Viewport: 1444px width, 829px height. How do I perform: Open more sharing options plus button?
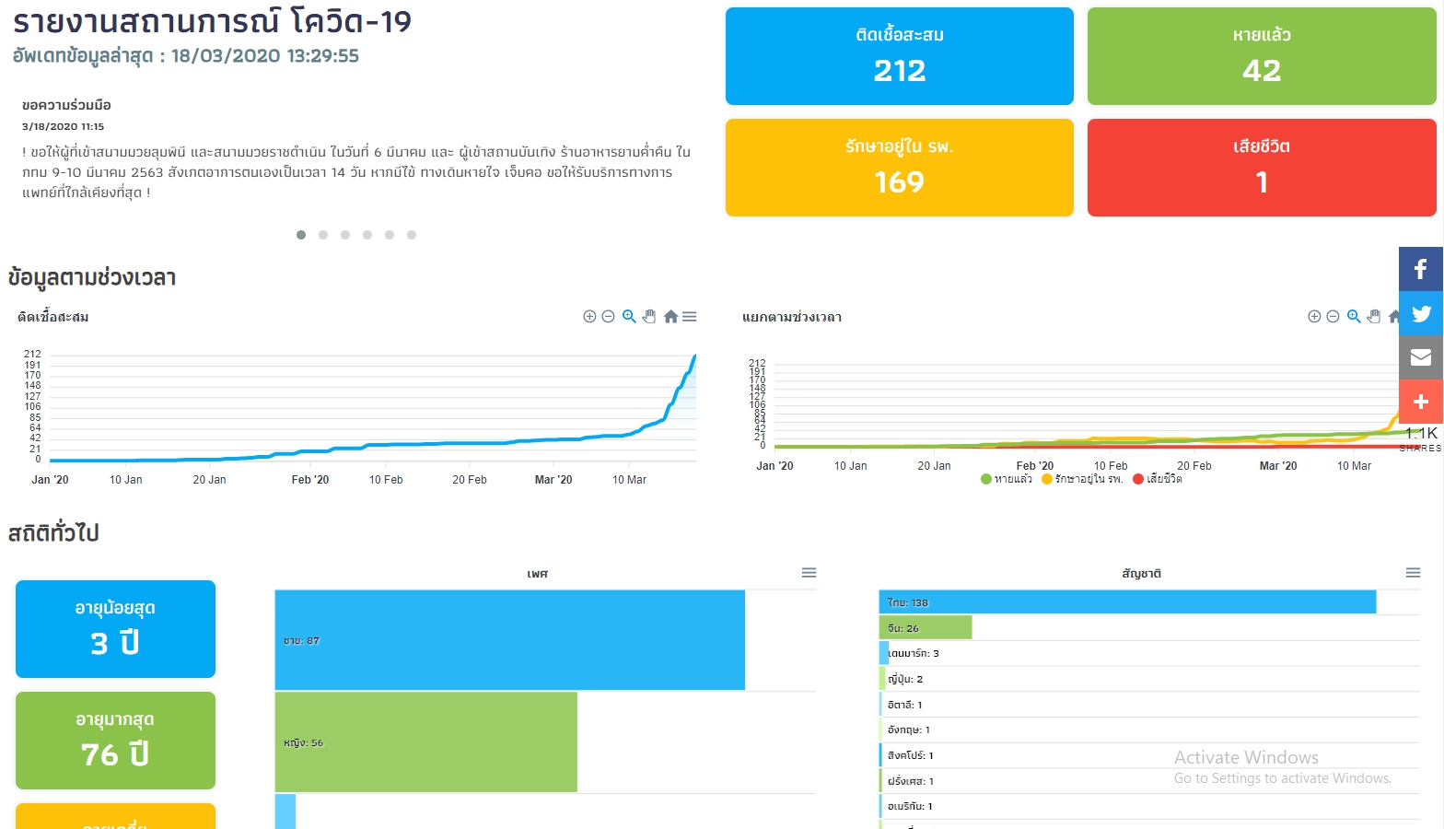pos(1421,402)
